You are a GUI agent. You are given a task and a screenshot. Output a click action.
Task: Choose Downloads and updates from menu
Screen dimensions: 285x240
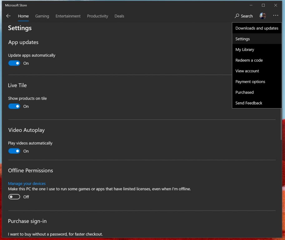tap(257, 28)
